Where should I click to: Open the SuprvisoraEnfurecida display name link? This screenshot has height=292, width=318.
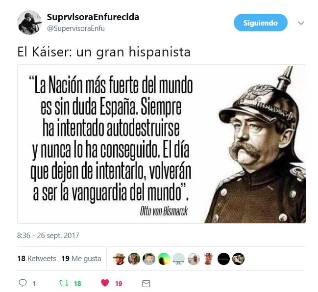[x=93, y=17]
